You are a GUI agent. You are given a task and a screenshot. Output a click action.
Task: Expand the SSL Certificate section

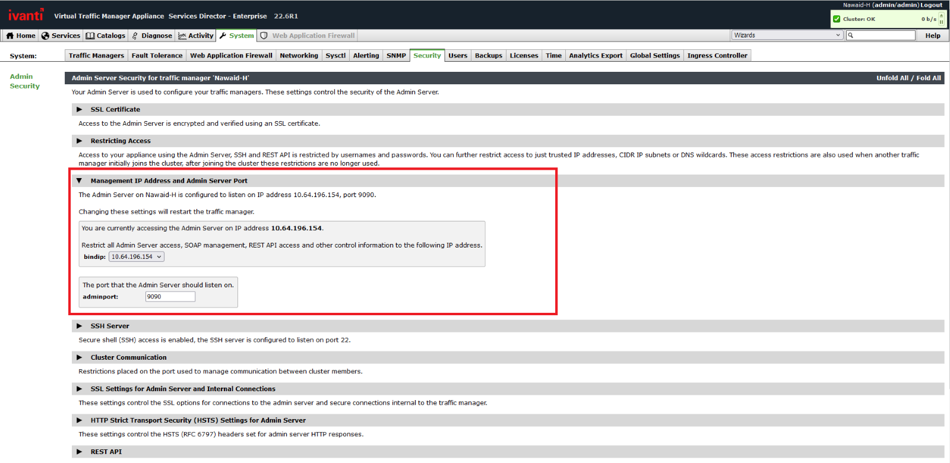[79, 110]
